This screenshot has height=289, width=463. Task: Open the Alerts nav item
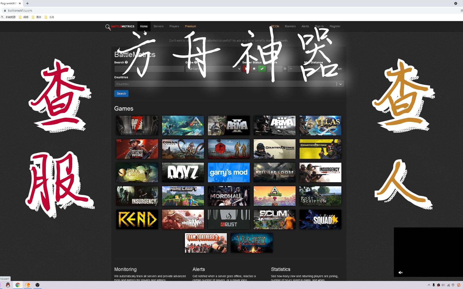[x=305, y=26]
